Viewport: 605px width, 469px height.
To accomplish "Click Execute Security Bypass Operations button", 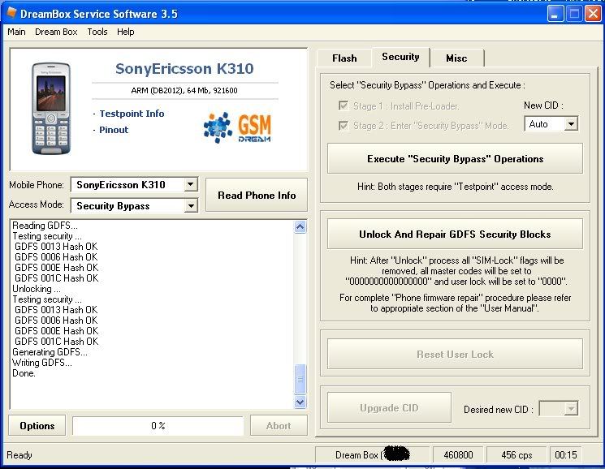I will [455, 159].
